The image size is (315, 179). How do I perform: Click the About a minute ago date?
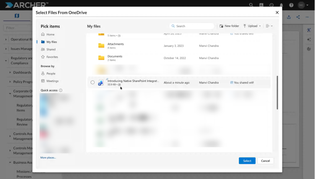tap(176, 83)
